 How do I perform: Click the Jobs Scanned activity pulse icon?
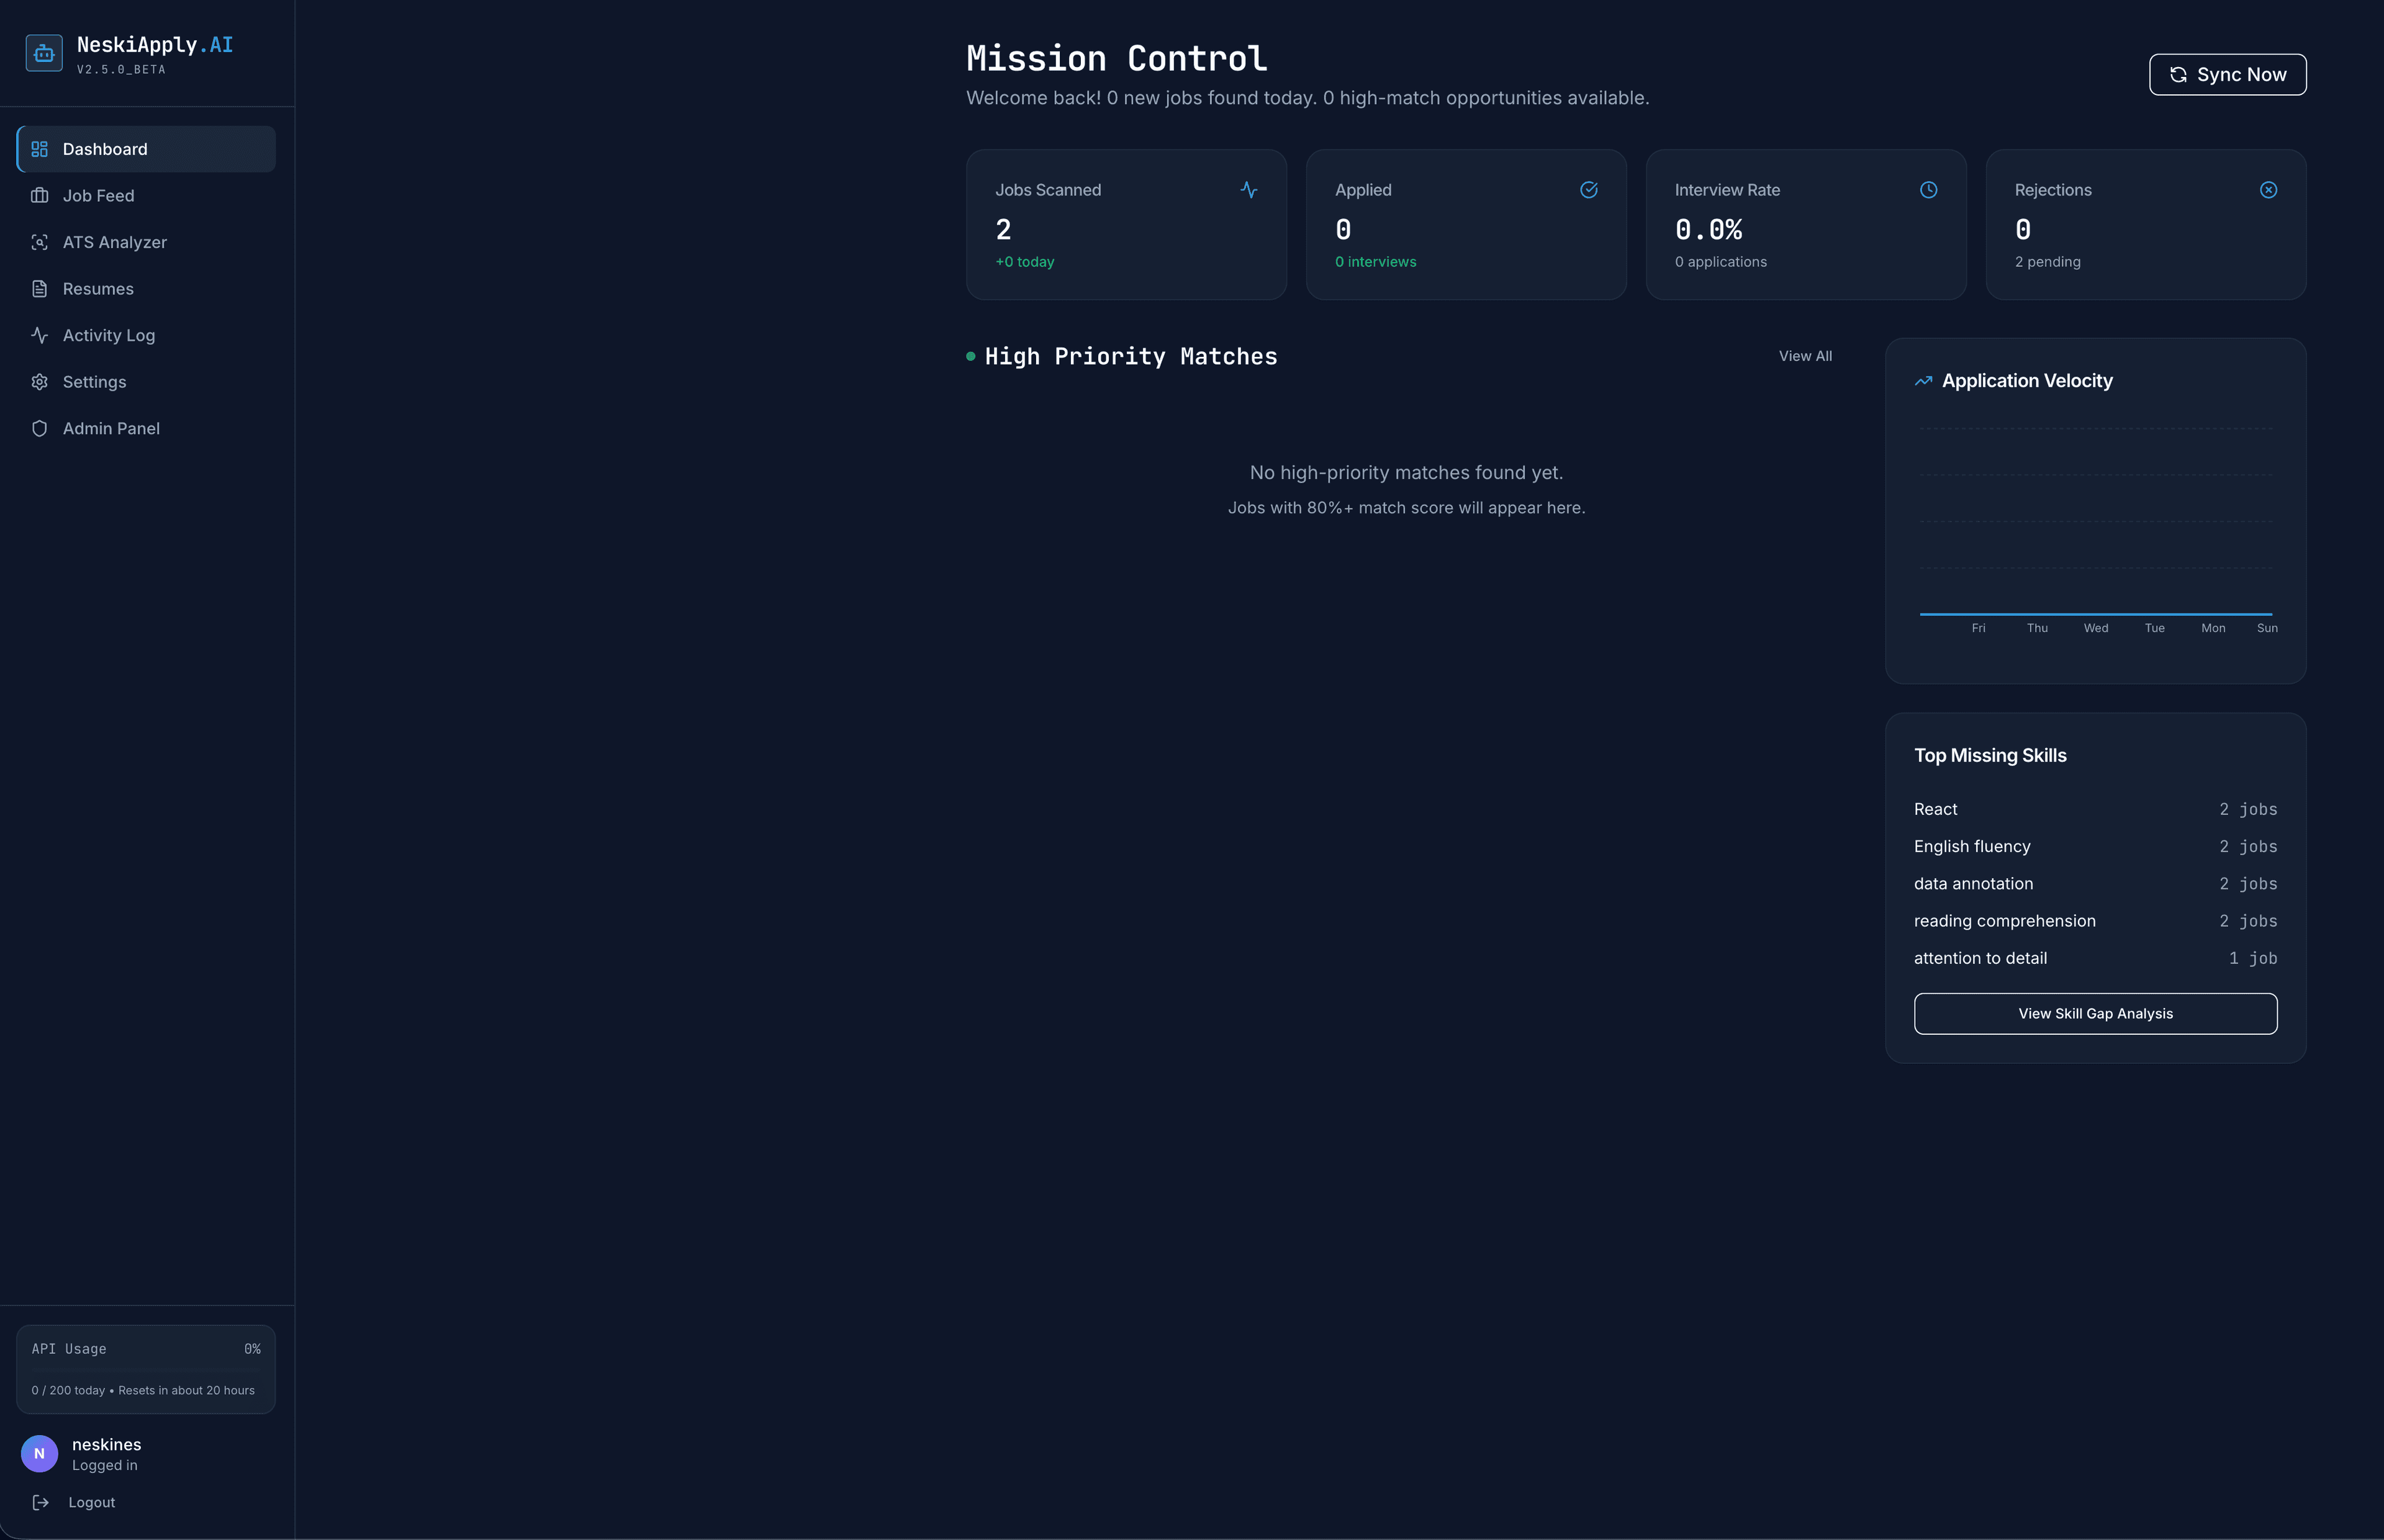click(1249, 189)
